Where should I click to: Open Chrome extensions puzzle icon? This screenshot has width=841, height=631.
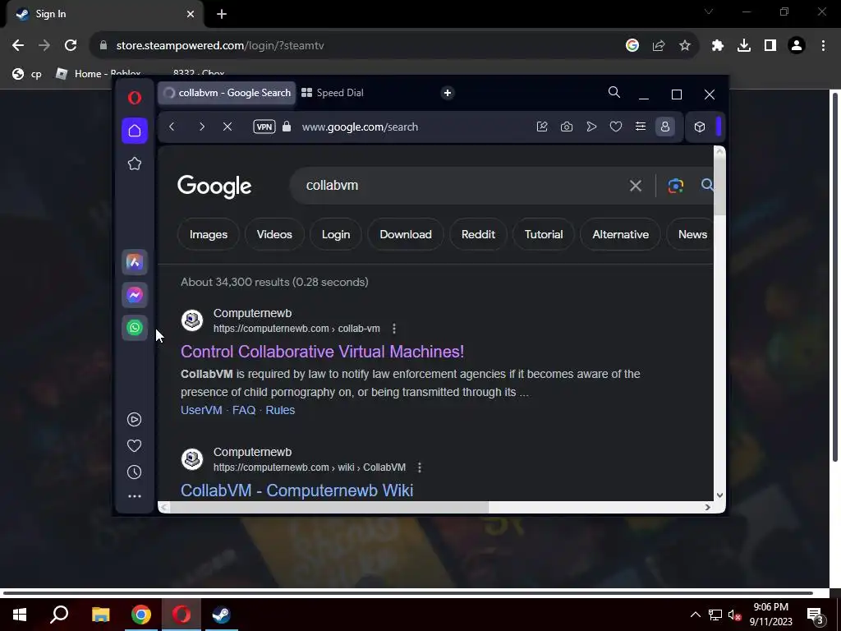pyautogui.click(x=718, y=46)
